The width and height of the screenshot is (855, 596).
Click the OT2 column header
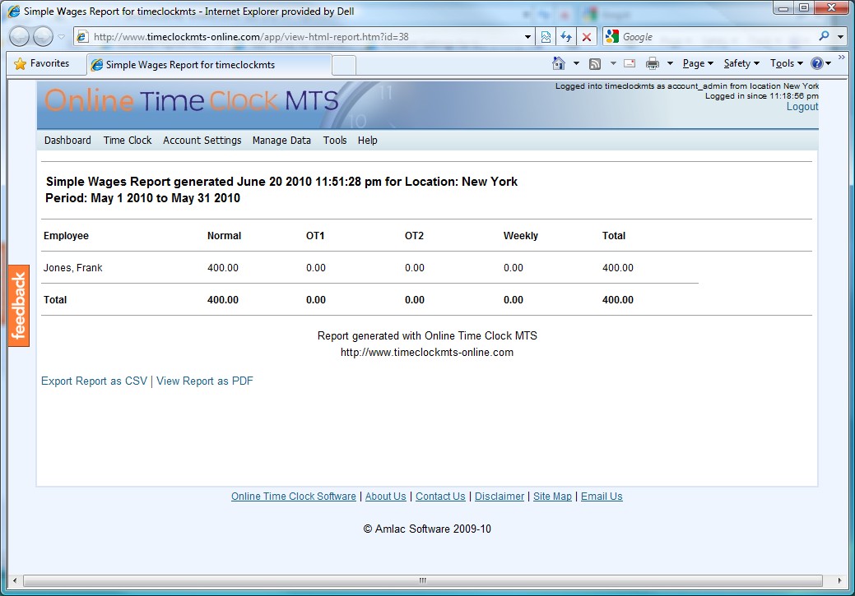(414, 236)
